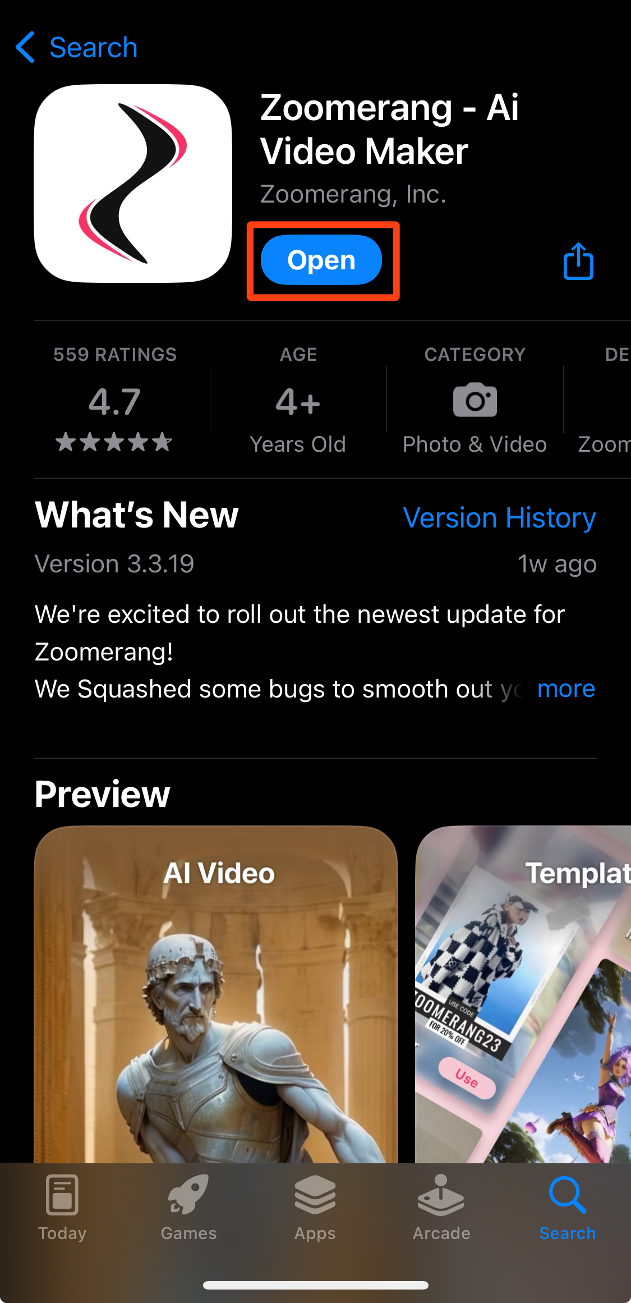Image resolution: width=631 pixels, height=1303 pixels.
Task: Switch to the Games tab
Action: 188,1208
